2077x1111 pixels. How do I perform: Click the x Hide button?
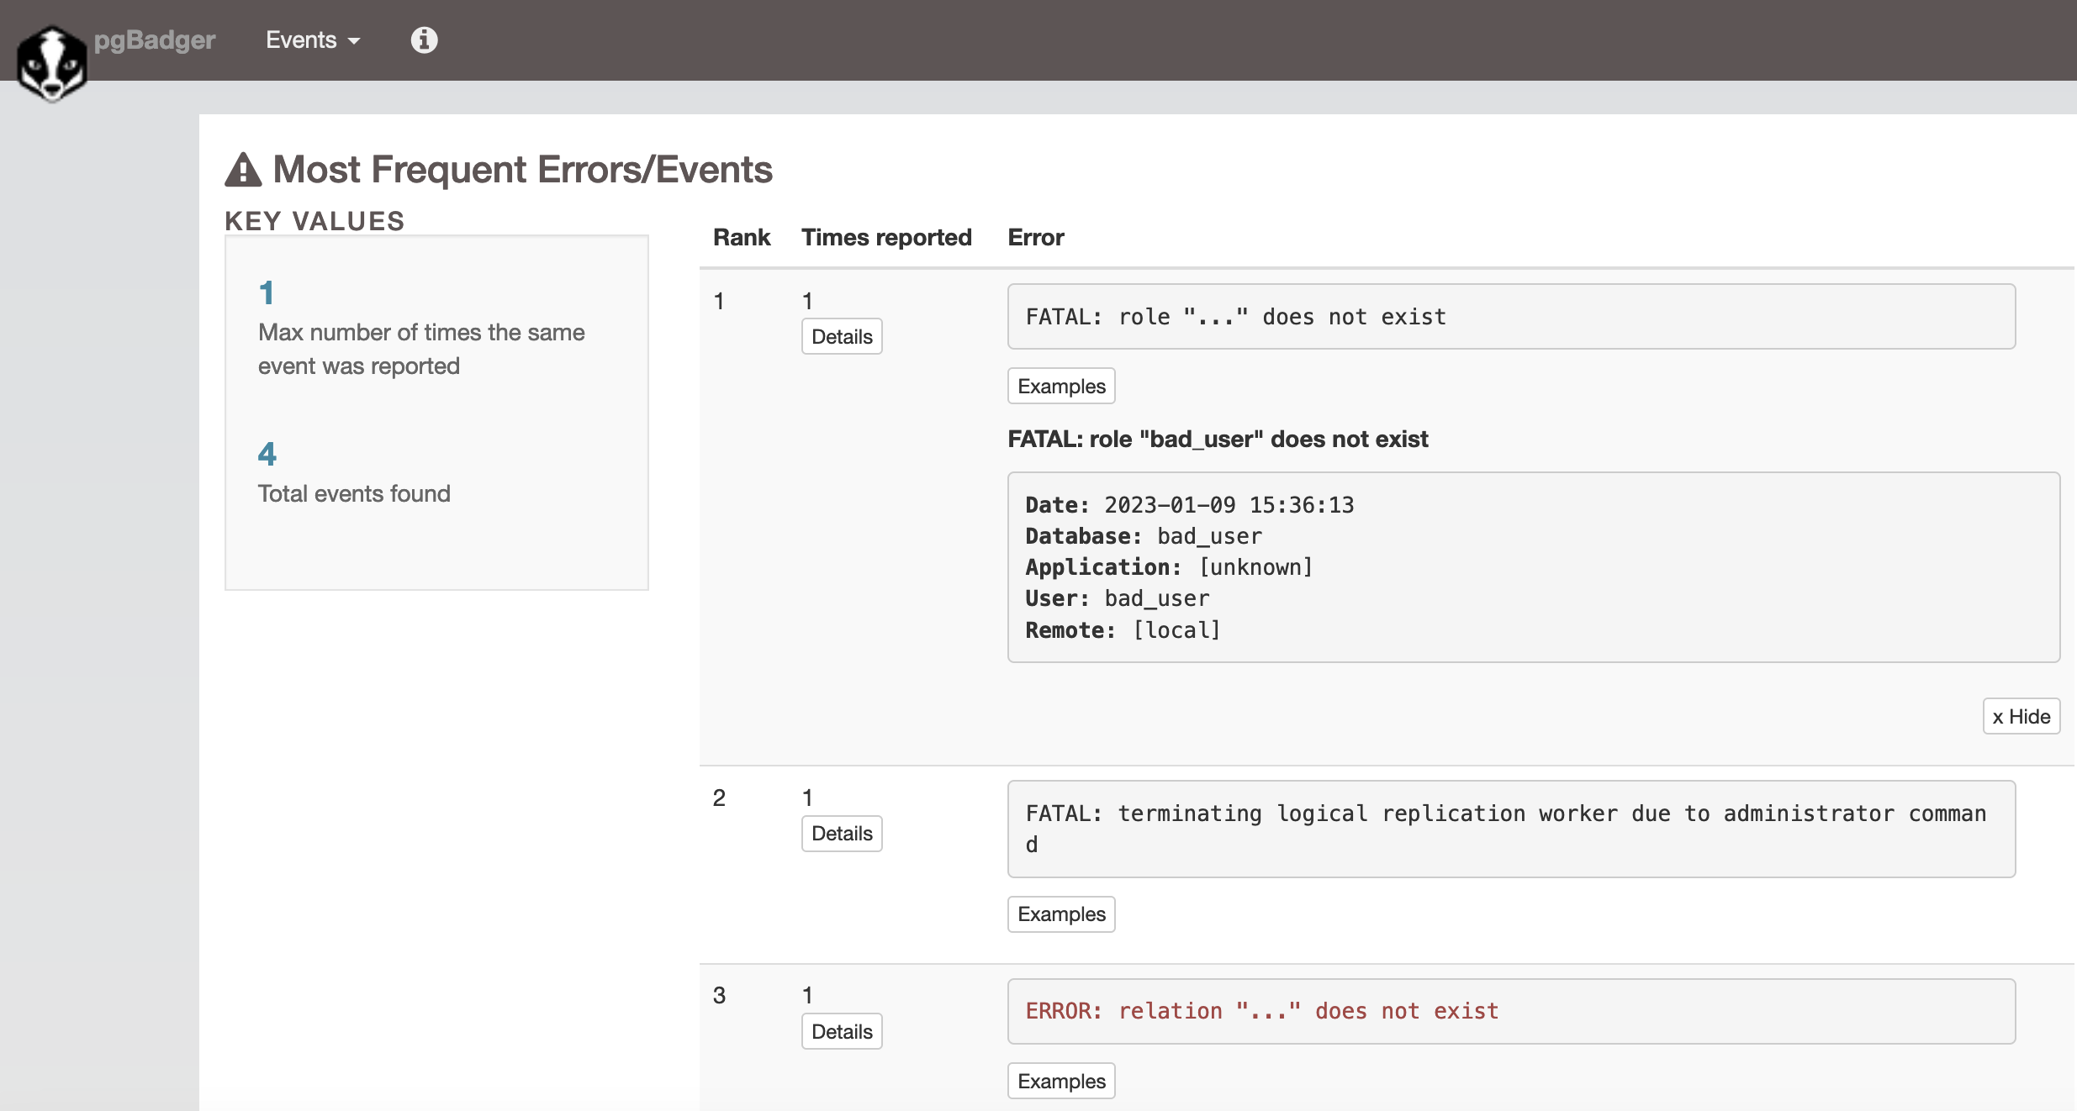click(2022, 716)
